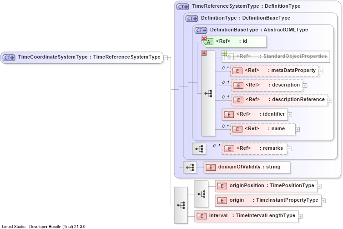Expand the metaDataProperty element
Image resolution: width=343 pixels, height=229 pixels.
coord(321,71)
